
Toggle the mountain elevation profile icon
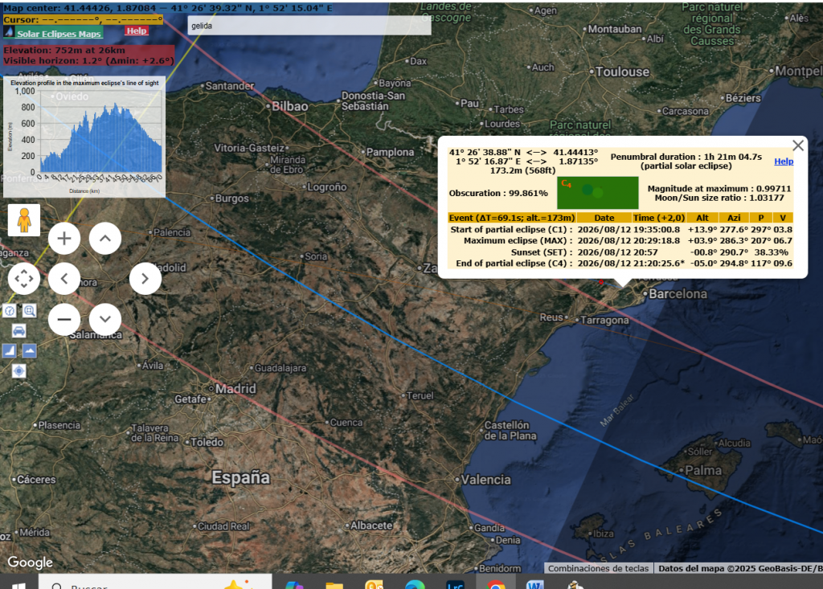pos(30,350)
